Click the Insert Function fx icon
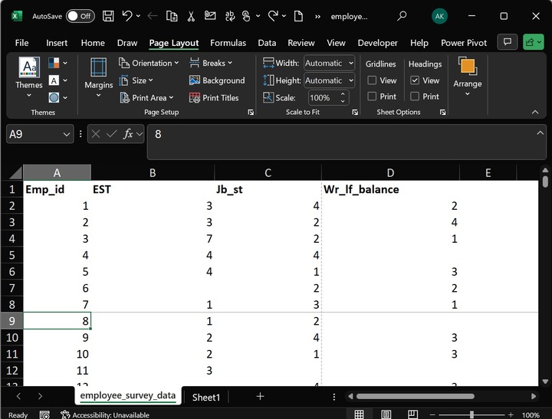Image resolution: width=552 pixels, height=419 pixels. 128,134
